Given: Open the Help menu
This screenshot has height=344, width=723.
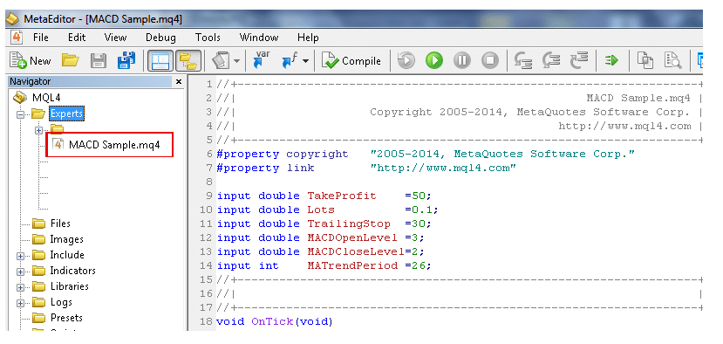Looking at the screenshot, I should [308, 38].
